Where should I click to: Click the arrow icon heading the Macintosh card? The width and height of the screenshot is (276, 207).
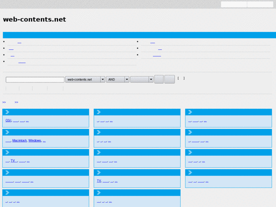point(7,132)
